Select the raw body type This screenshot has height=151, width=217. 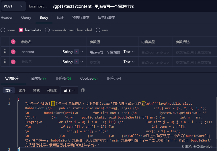pyautogui.click(x=102, y=30)
